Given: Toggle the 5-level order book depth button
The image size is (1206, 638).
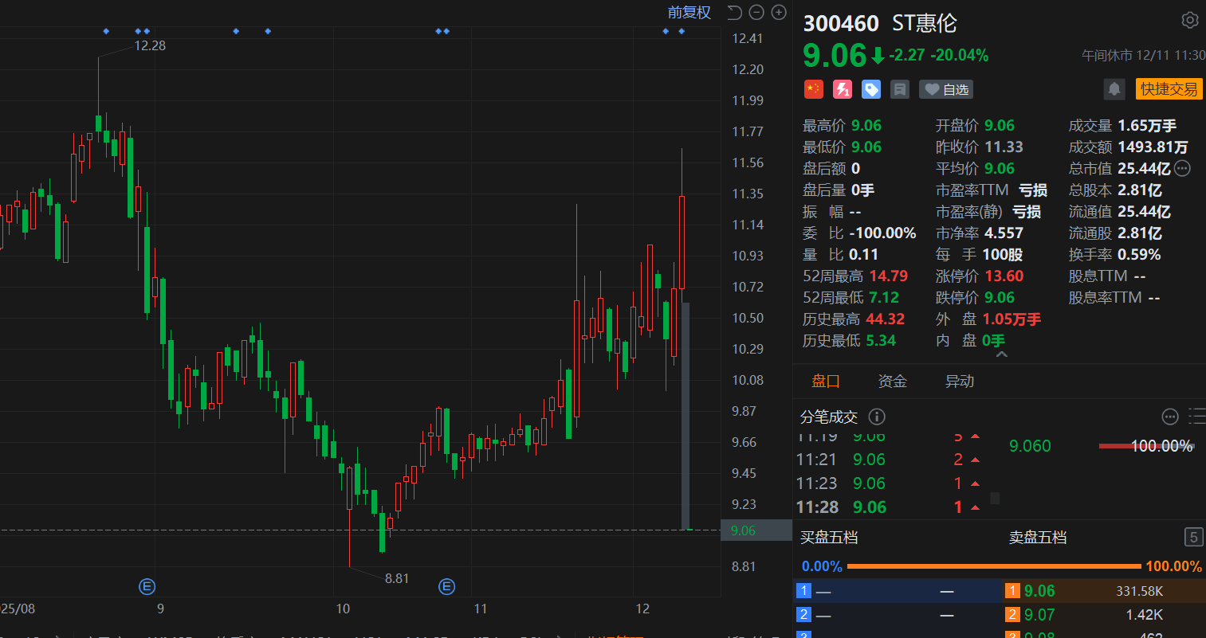Looking at the screenshot, I should [x=1193, y=537].
